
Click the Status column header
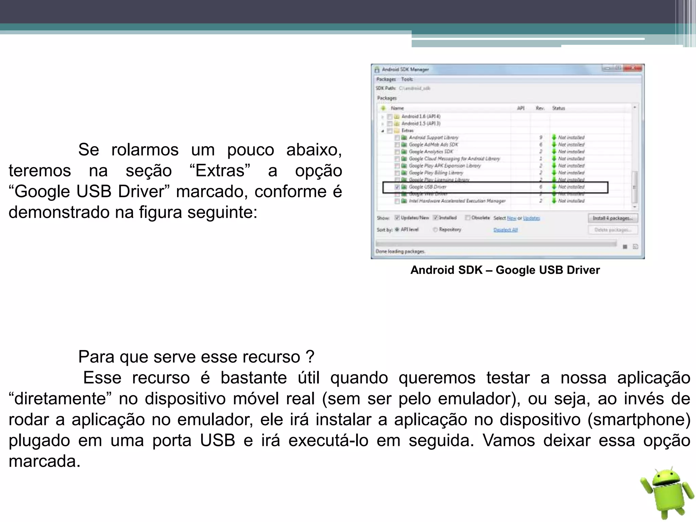tap(558, 108)
